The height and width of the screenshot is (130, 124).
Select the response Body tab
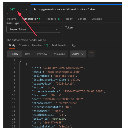pos(12,45)
